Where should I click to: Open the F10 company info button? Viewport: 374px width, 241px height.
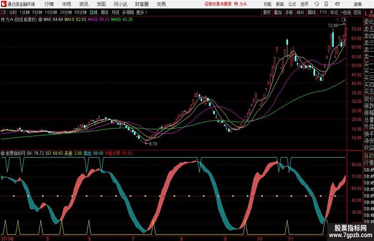coord(323,12)
